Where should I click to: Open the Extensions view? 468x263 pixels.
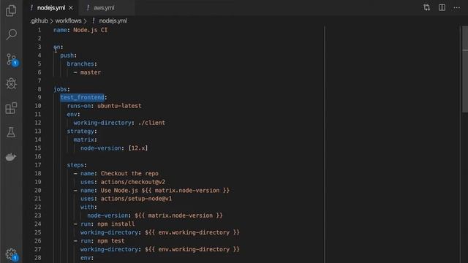[x=11, y=108]
